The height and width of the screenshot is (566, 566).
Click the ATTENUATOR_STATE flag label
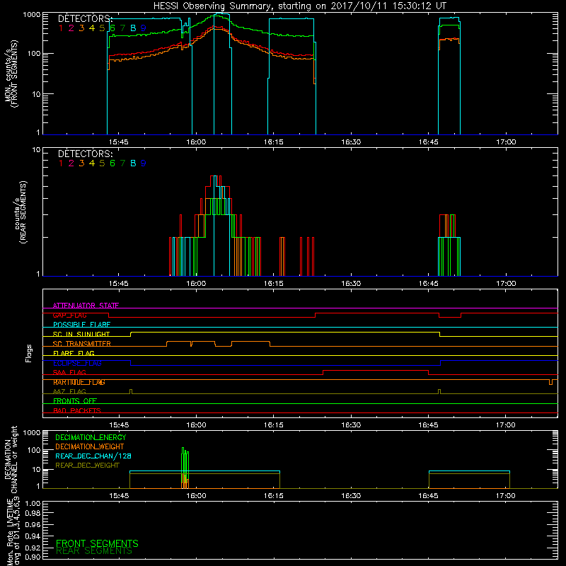(x=86, y=306)
